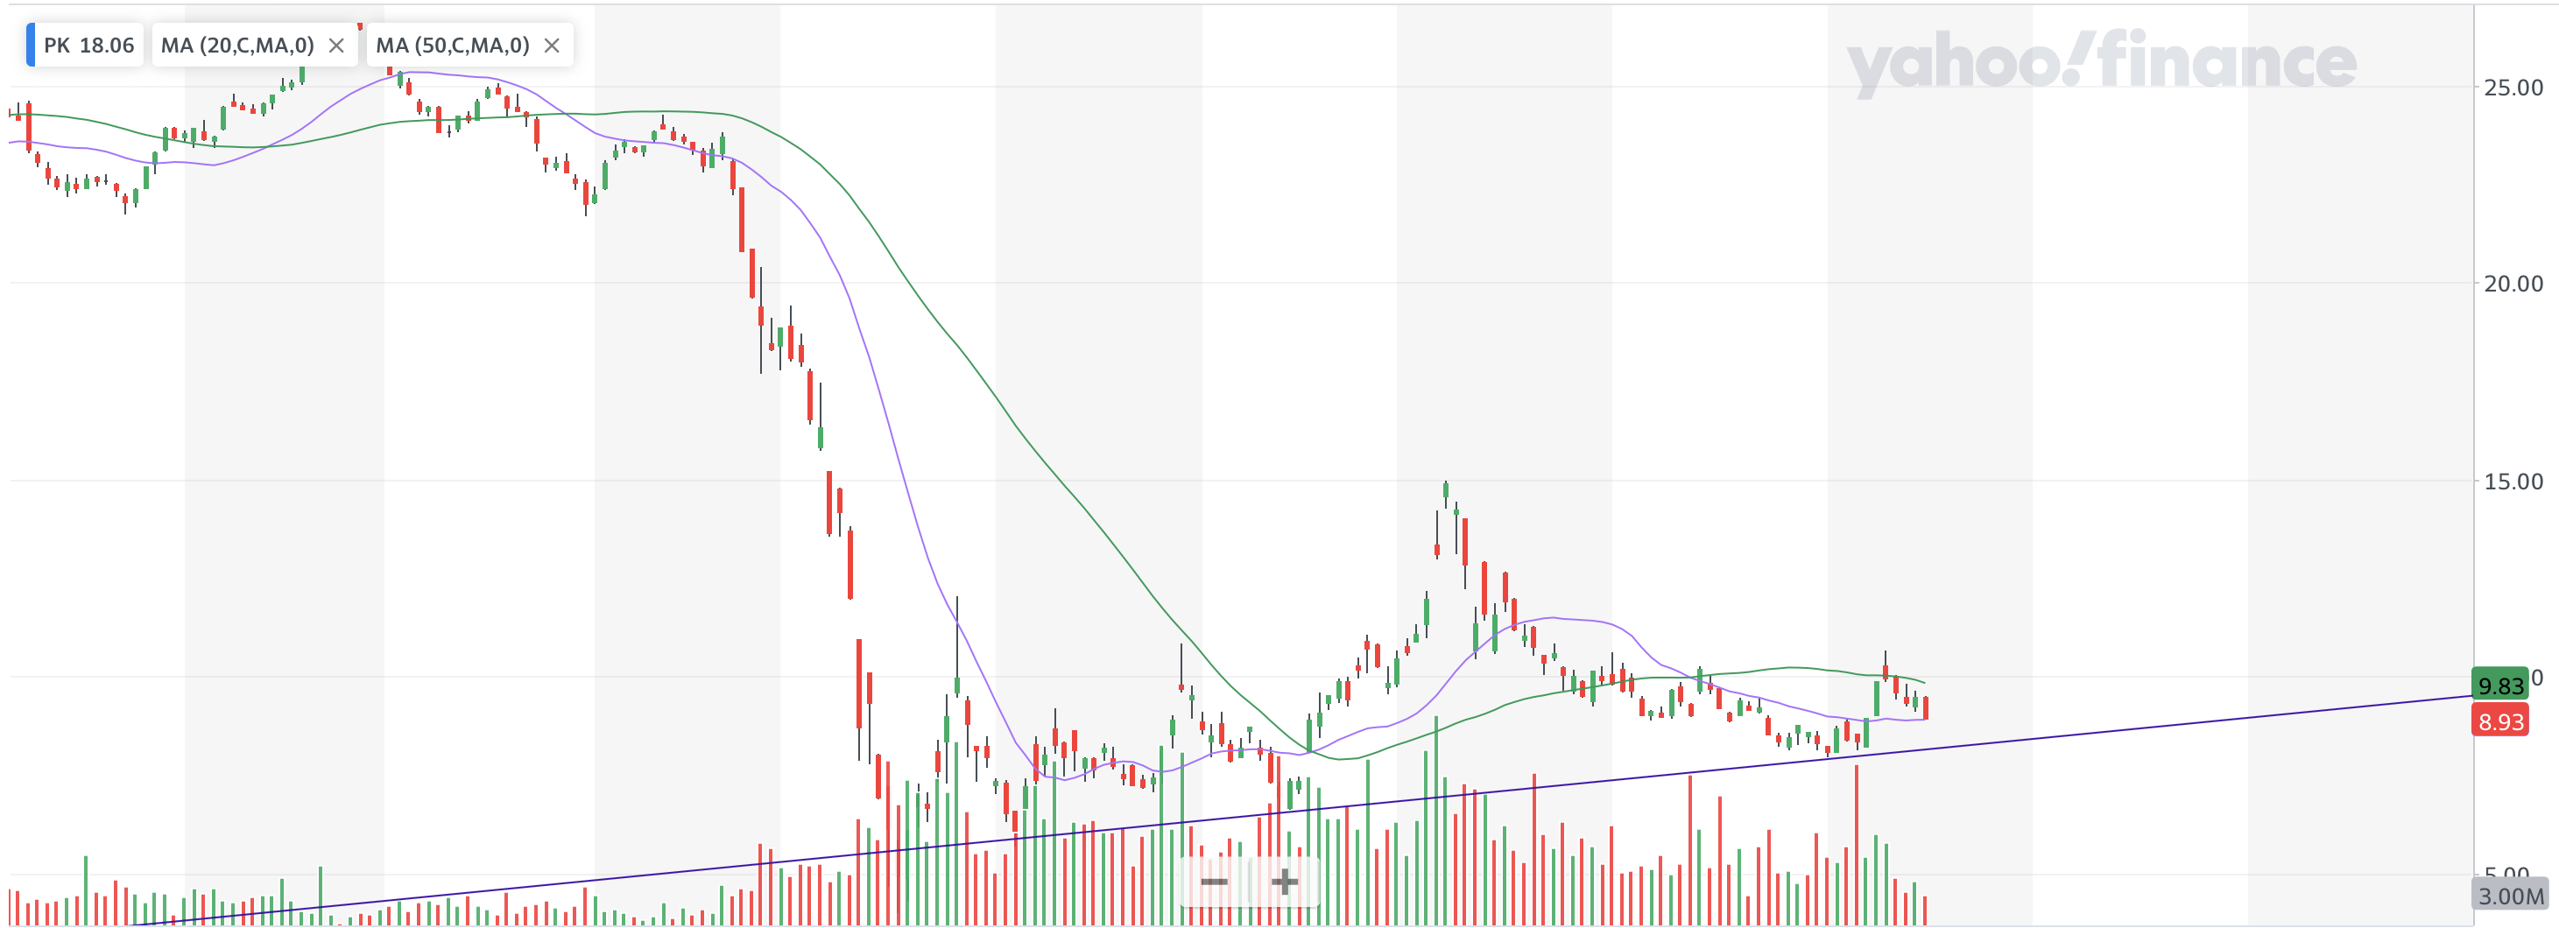This screenshot has width=2559, height=928.
Task: Click the 15.00 y-axis label
Action: coord(2513,482)
